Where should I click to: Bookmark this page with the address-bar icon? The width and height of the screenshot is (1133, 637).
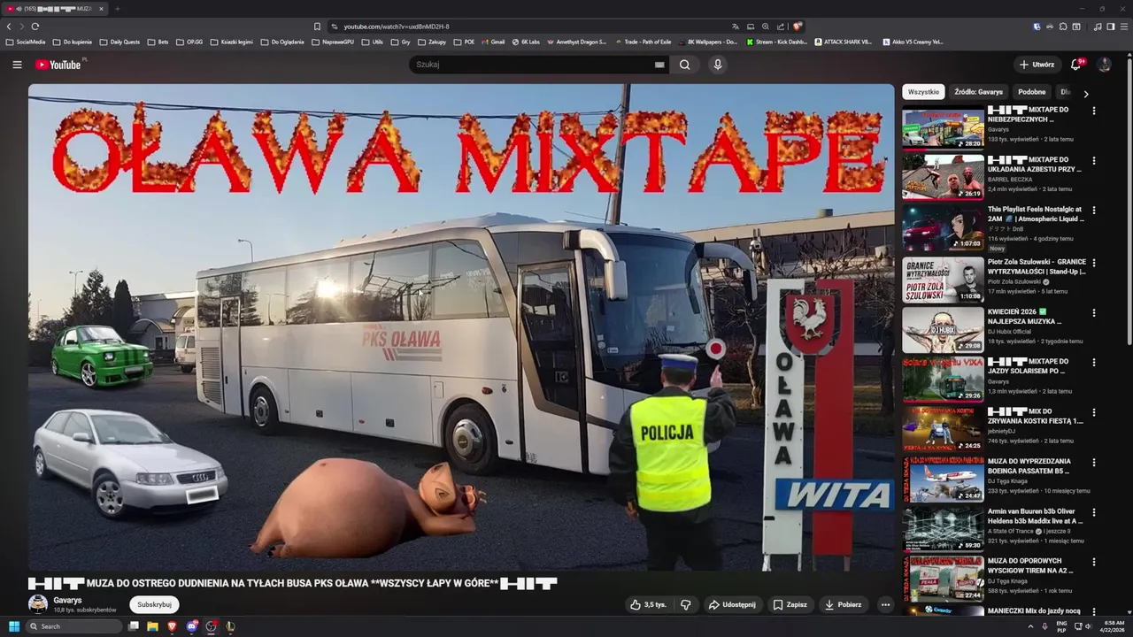tap(317, 27)
